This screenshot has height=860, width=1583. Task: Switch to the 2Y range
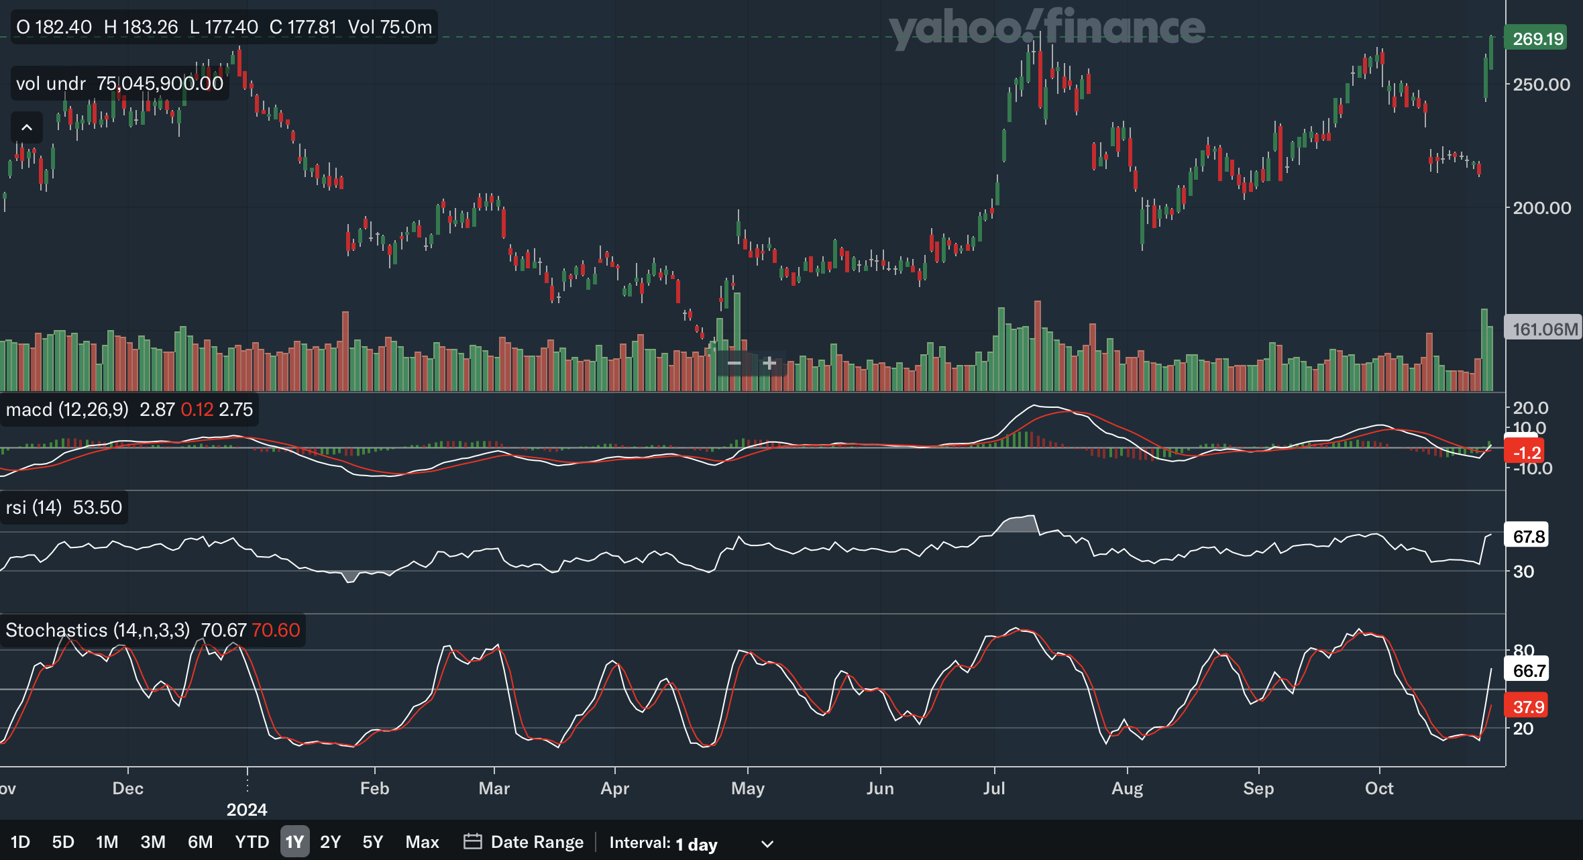pos(330,842)
